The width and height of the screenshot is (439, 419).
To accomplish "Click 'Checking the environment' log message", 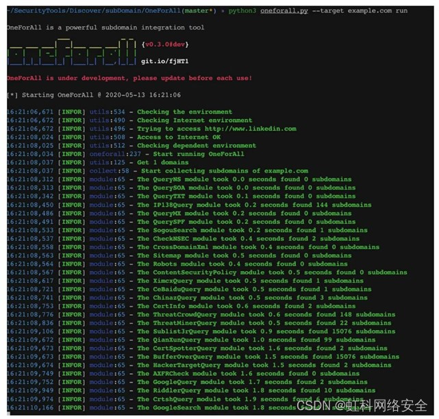I will (x=184, y=112).
